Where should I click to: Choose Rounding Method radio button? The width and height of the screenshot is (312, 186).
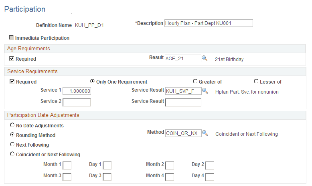(x=12, y=135)
